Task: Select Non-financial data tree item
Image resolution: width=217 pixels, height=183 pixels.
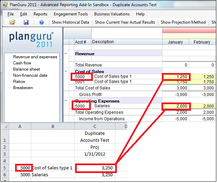Action: [x=30, y=75]
